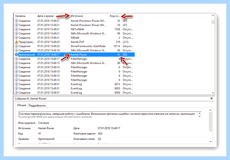The width and height of the screenshot is (230, 160).
Task: Click event code 6005 cell
Action: (x=117, y=89)
